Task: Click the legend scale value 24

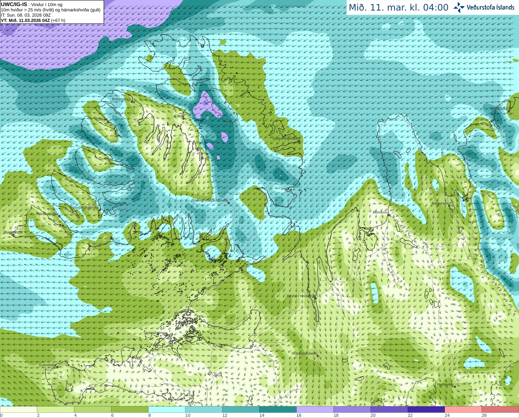Action: point(447,415)
